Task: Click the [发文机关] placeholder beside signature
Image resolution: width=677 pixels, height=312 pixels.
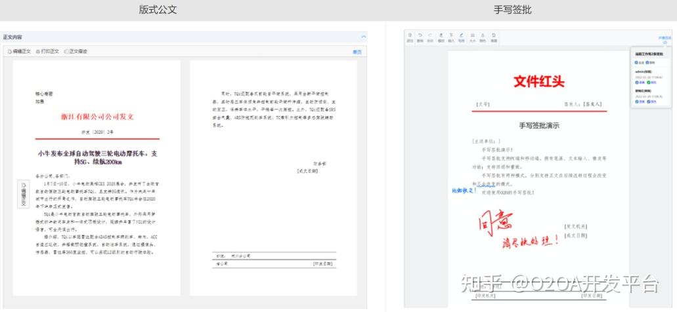Action: click(x=575, y=226)
